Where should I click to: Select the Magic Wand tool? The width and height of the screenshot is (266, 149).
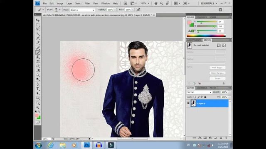pos(38,34)
